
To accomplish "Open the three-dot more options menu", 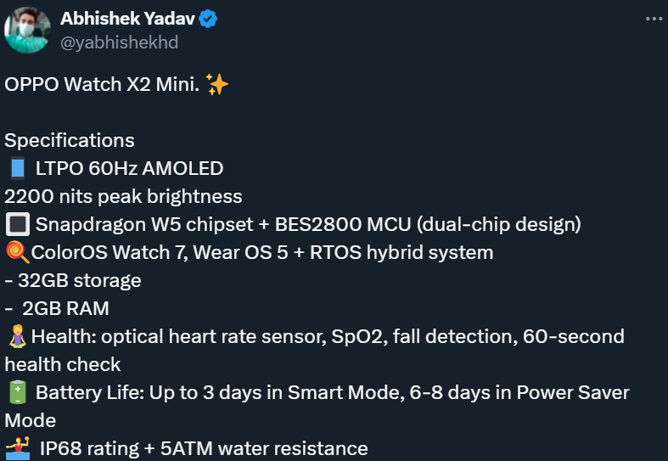I will (654, 19).
